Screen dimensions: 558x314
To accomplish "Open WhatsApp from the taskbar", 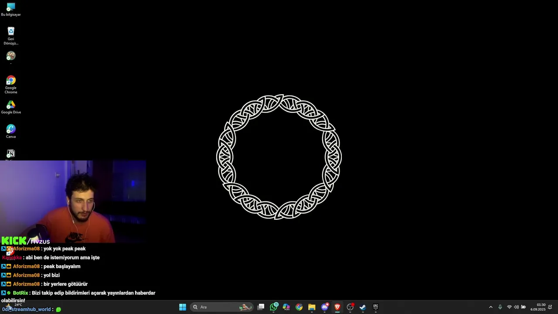I will 274,307.
